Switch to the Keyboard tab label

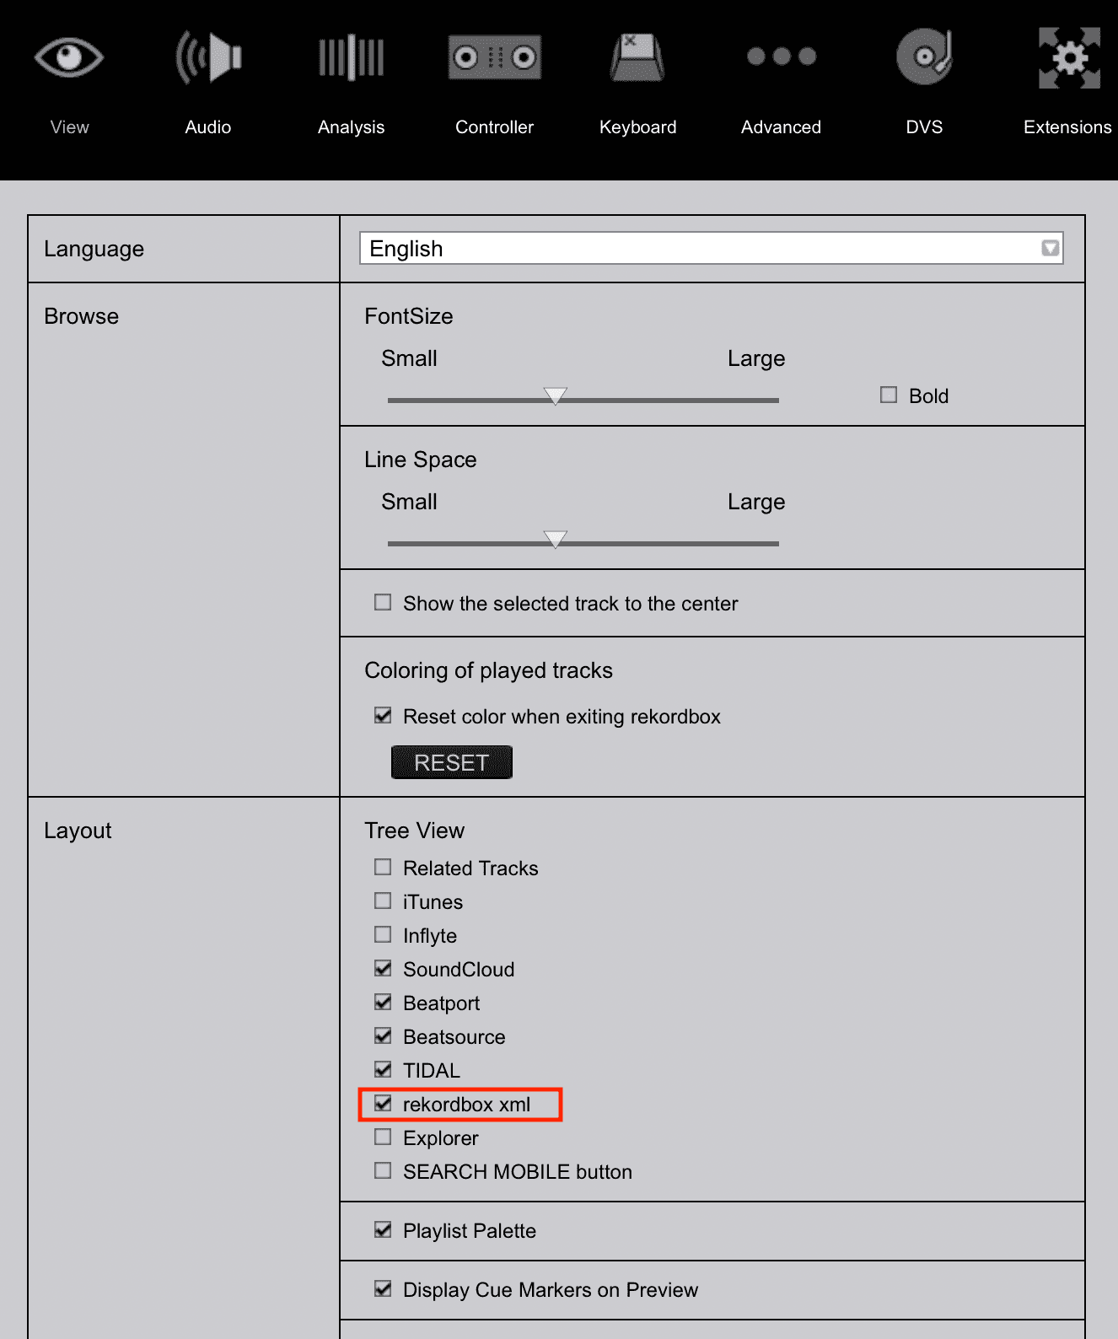tap(638, 127)
